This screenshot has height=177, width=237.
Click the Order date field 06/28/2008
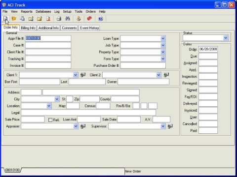[208, 49]
